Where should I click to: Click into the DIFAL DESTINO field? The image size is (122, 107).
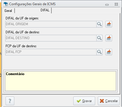pos(51,38)
